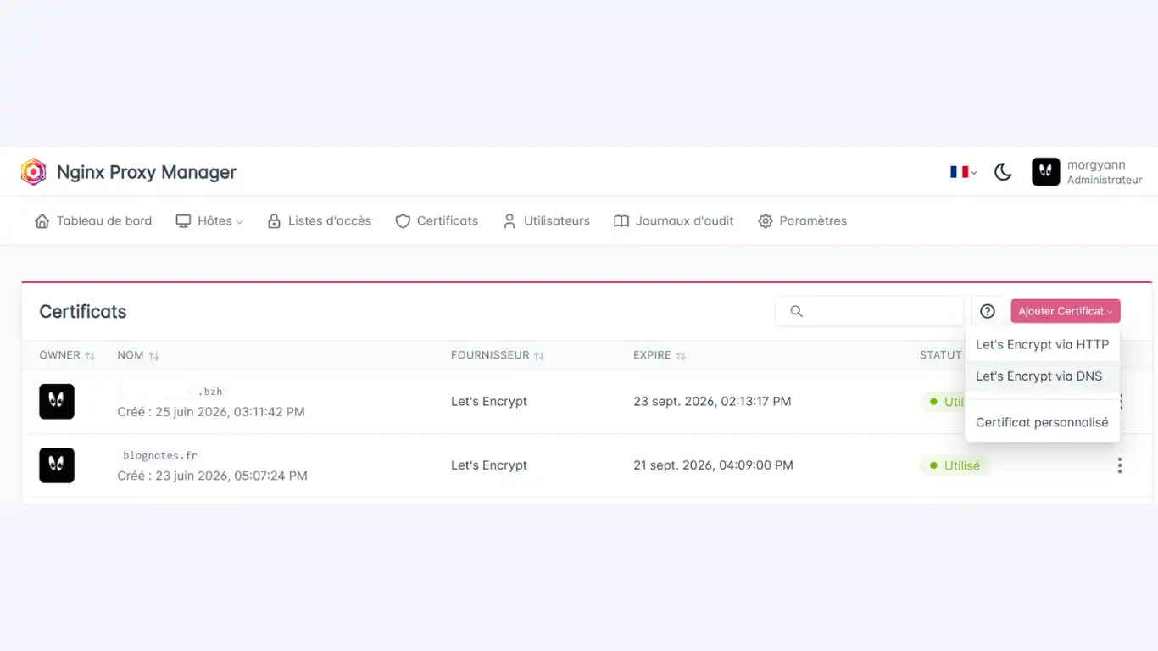This screenshot has height=651, width=1158.
Task: Click the blognotes.fr certificate name
Action: [x=160, y=455]
